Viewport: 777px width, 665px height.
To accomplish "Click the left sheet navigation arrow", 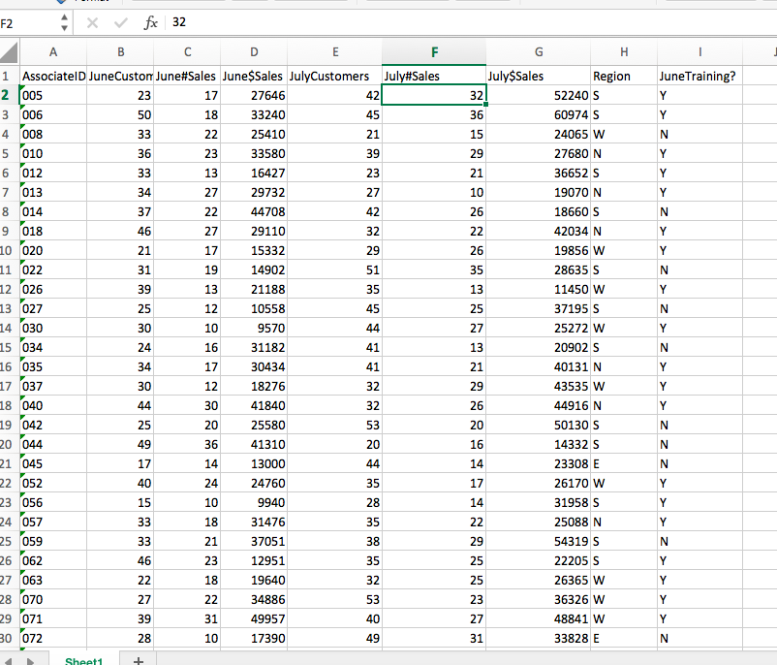I will click(10, 658).
